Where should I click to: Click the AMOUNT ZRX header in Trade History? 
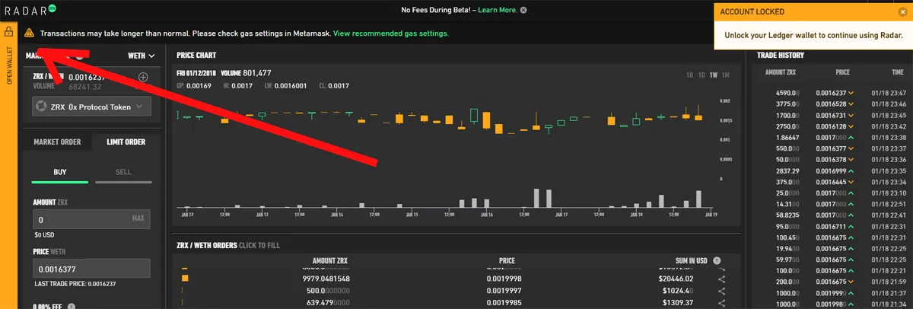[x=780, y=72]
